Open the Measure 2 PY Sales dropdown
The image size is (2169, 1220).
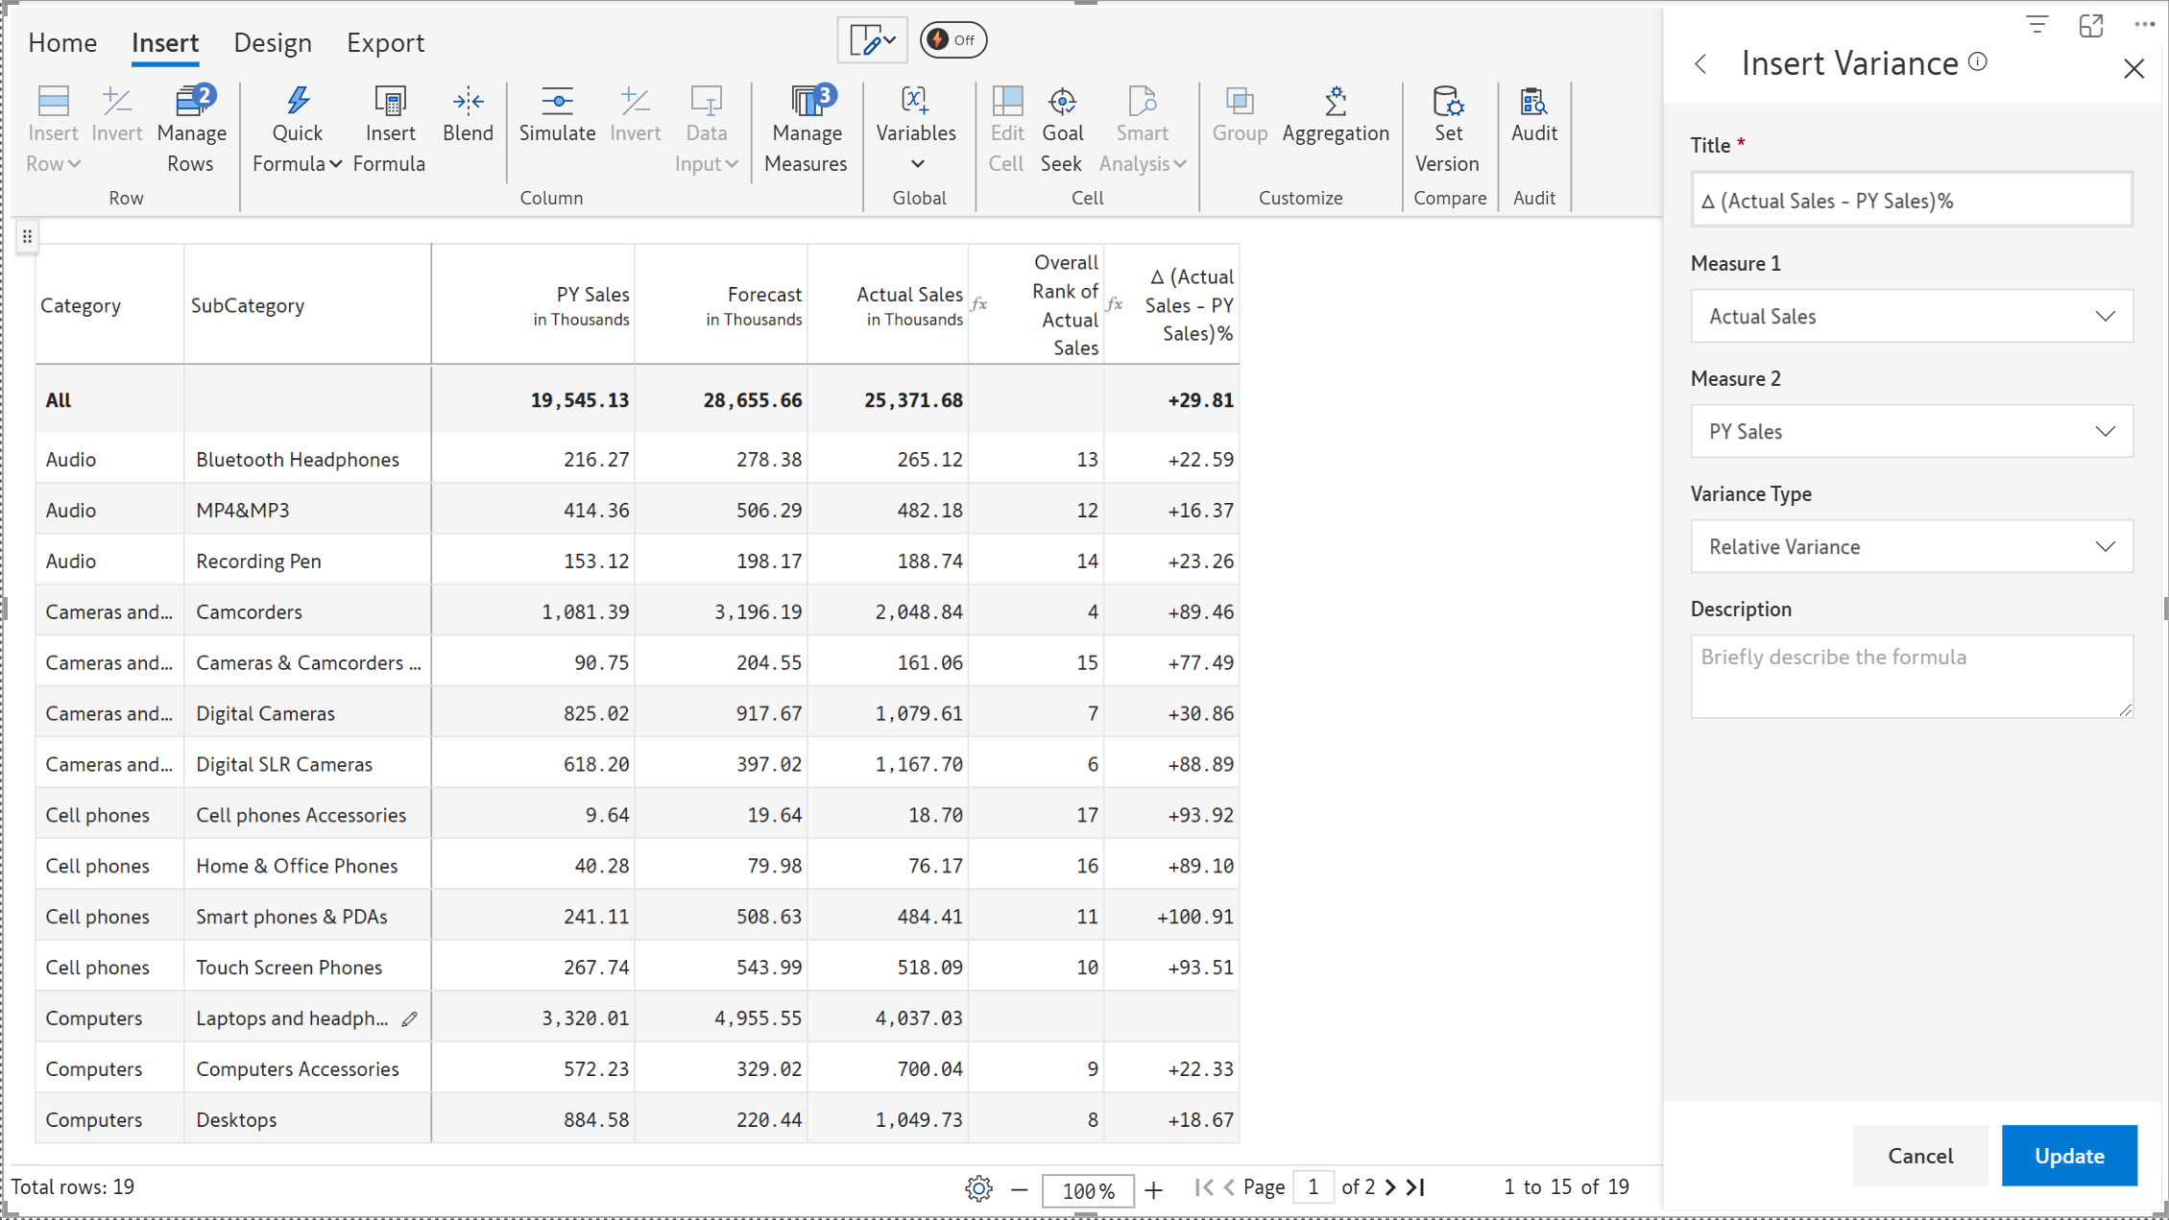click(x=1911, y=431)
